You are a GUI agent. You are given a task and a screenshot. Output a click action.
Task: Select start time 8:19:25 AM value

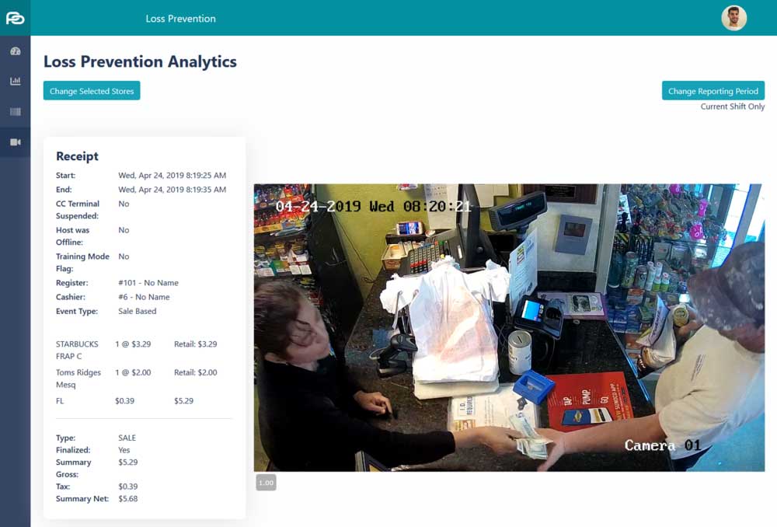pyautogui.click(x=172, y=175)
